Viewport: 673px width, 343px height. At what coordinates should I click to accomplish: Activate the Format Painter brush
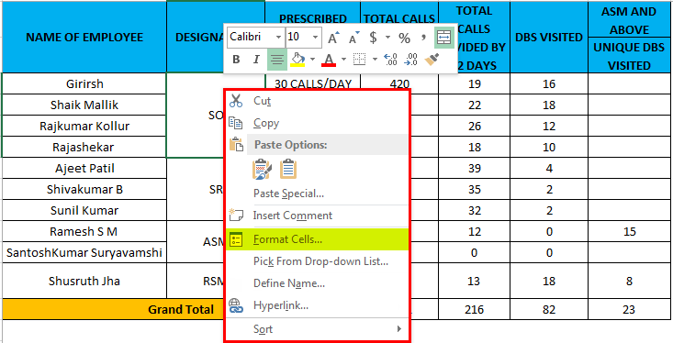[432, 60]
